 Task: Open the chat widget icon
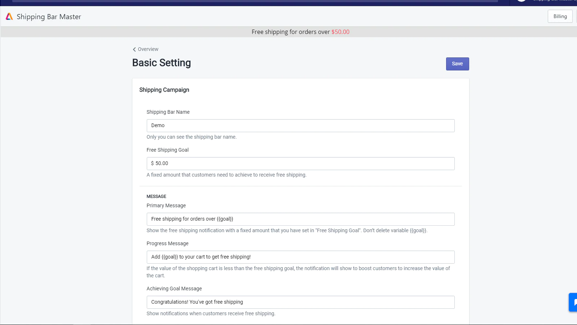573,302
